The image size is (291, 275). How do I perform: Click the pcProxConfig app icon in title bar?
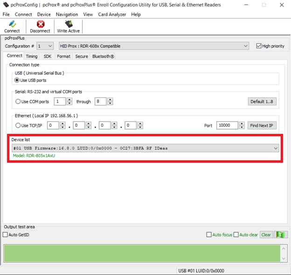(6, 5)
